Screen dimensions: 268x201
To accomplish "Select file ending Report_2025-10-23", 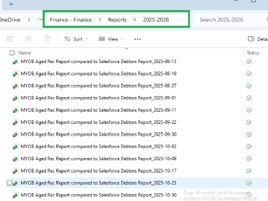I will point(98,183).
